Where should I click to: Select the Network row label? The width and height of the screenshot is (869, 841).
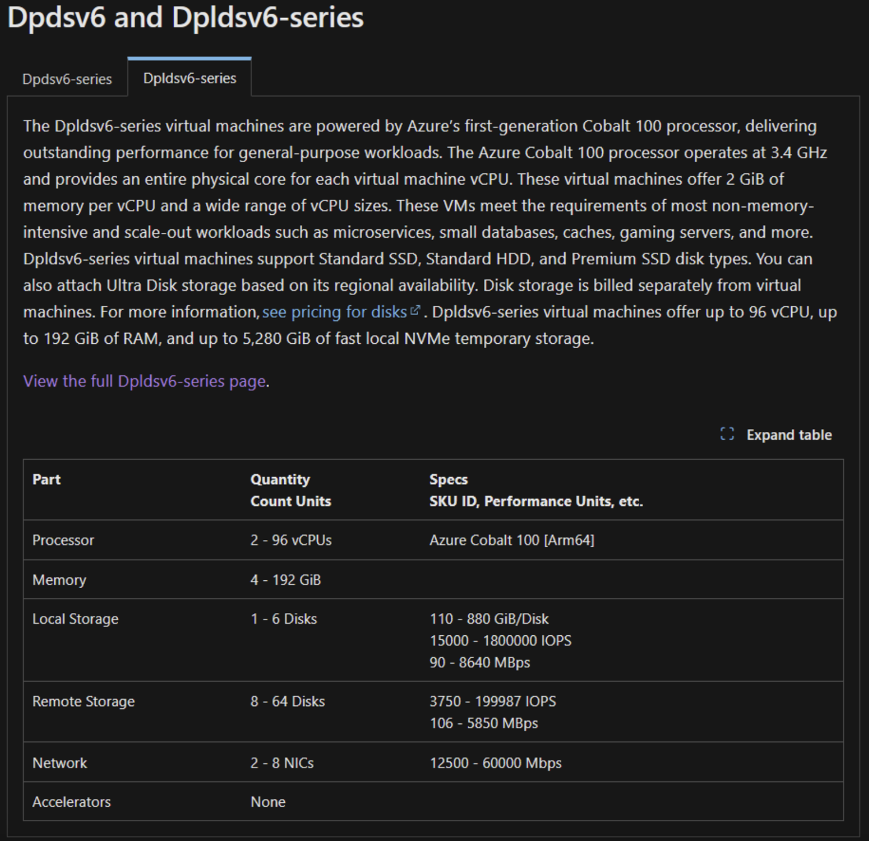[x=60, y=763]
